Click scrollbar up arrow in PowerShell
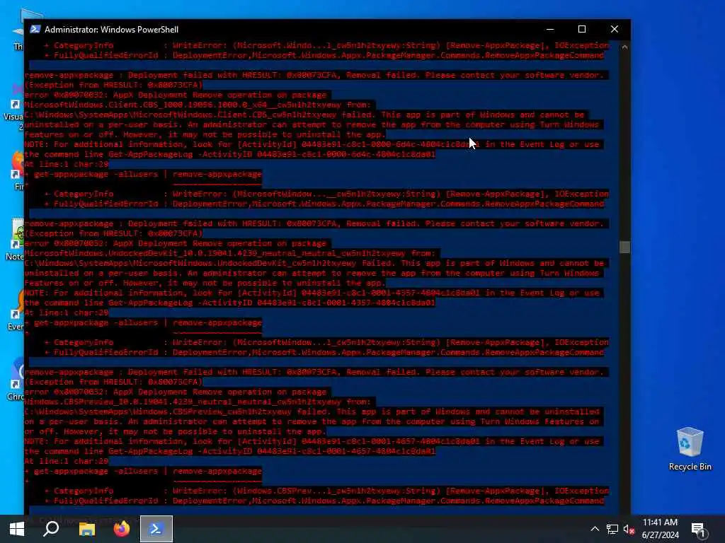The height and width of the screenshot is (543, 725). click(624, 47)
